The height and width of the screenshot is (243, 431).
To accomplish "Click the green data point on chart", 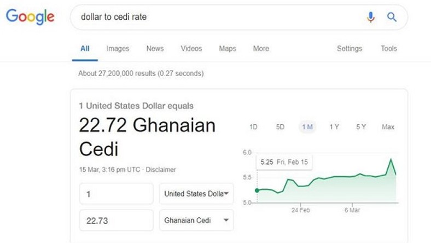I will click(257, 190).
